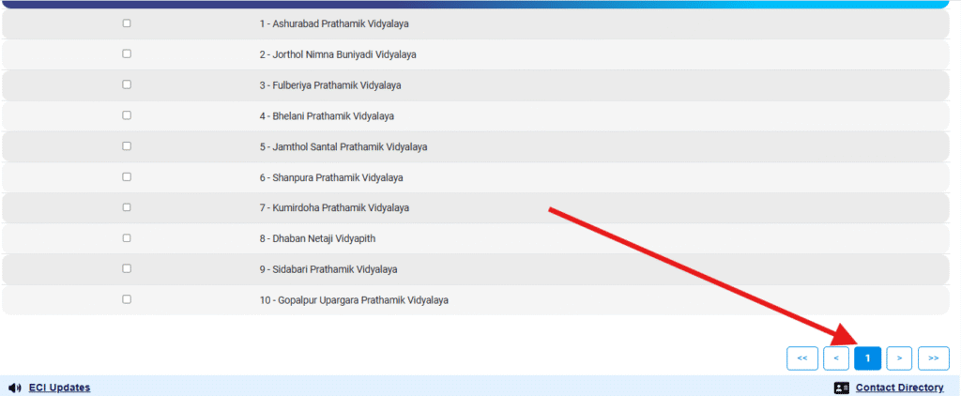
Task: Go to the first page with << button
Action: (x=801, y=358)
